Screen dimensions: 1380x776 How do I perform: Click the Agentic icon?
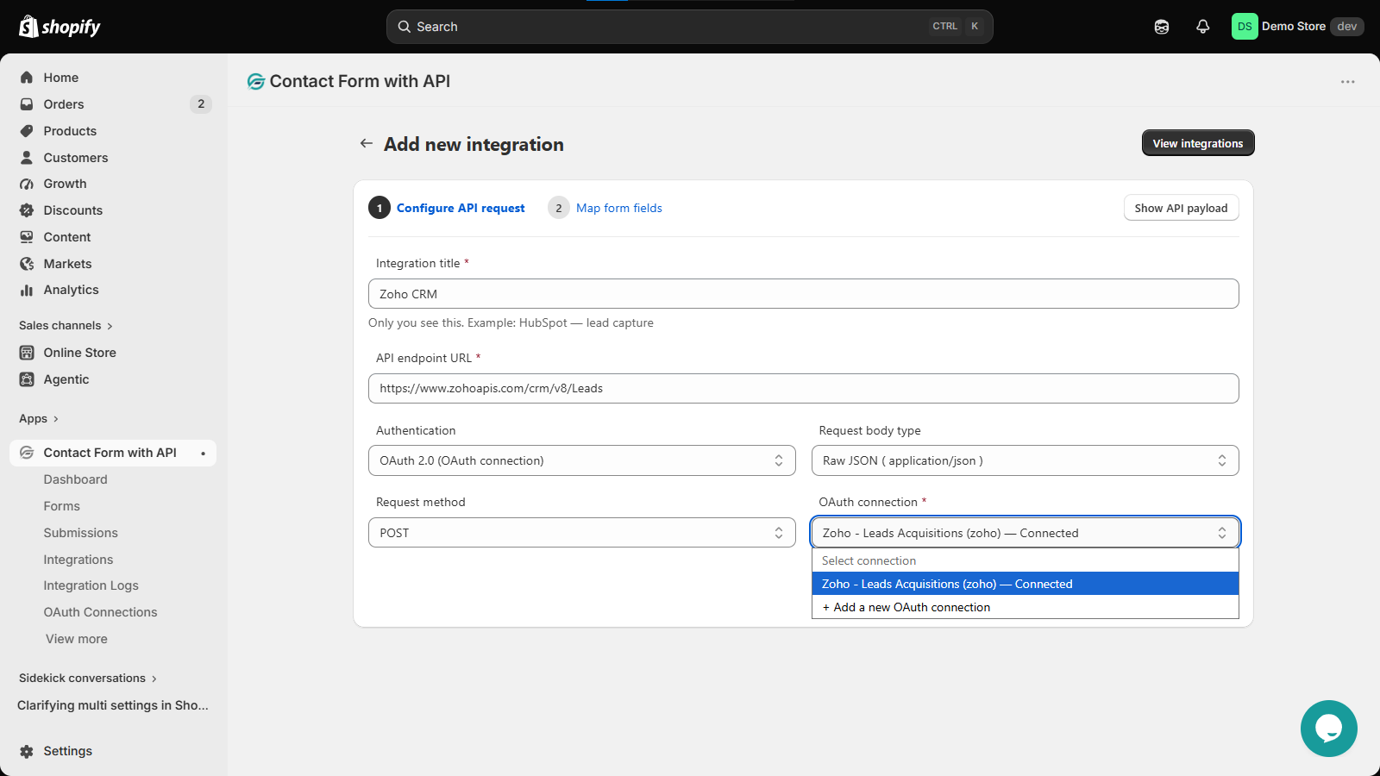(x=27, y=379)
